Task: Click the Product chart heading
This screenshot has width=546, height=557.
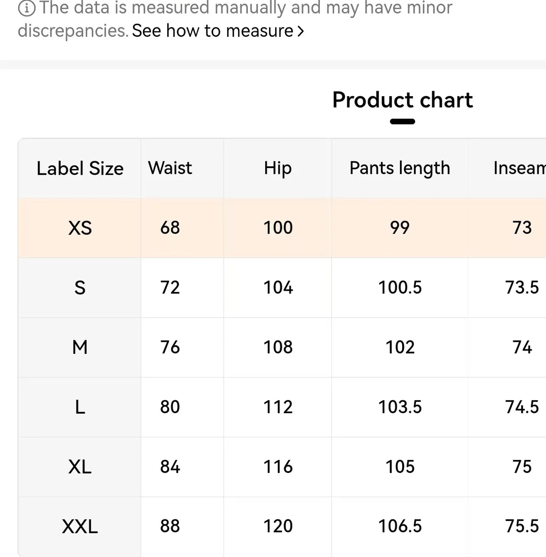Action: pyautogui.click(x=402, y=100)
